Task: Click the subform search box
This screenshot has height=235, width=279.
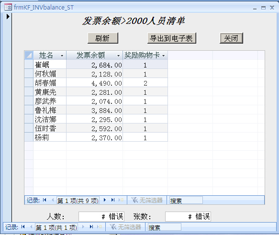Action: pyautogui.click(x=186, y=200)
